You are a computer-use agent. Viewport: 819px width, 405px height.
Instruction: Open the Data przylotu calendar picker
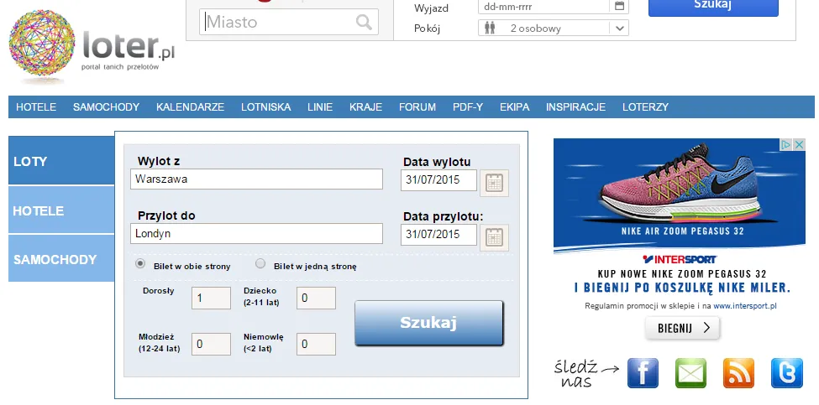(494, 237)
